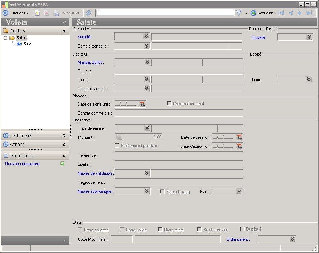Click the Regroupement input field
The height and width of the screenshot is (253, 319).
click(x=179, y=182)
